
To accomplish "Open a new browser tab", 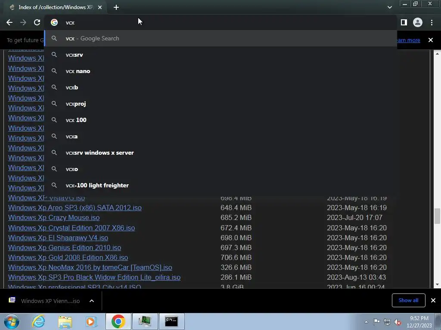I will pyautogui.click(x=116, y=7).
